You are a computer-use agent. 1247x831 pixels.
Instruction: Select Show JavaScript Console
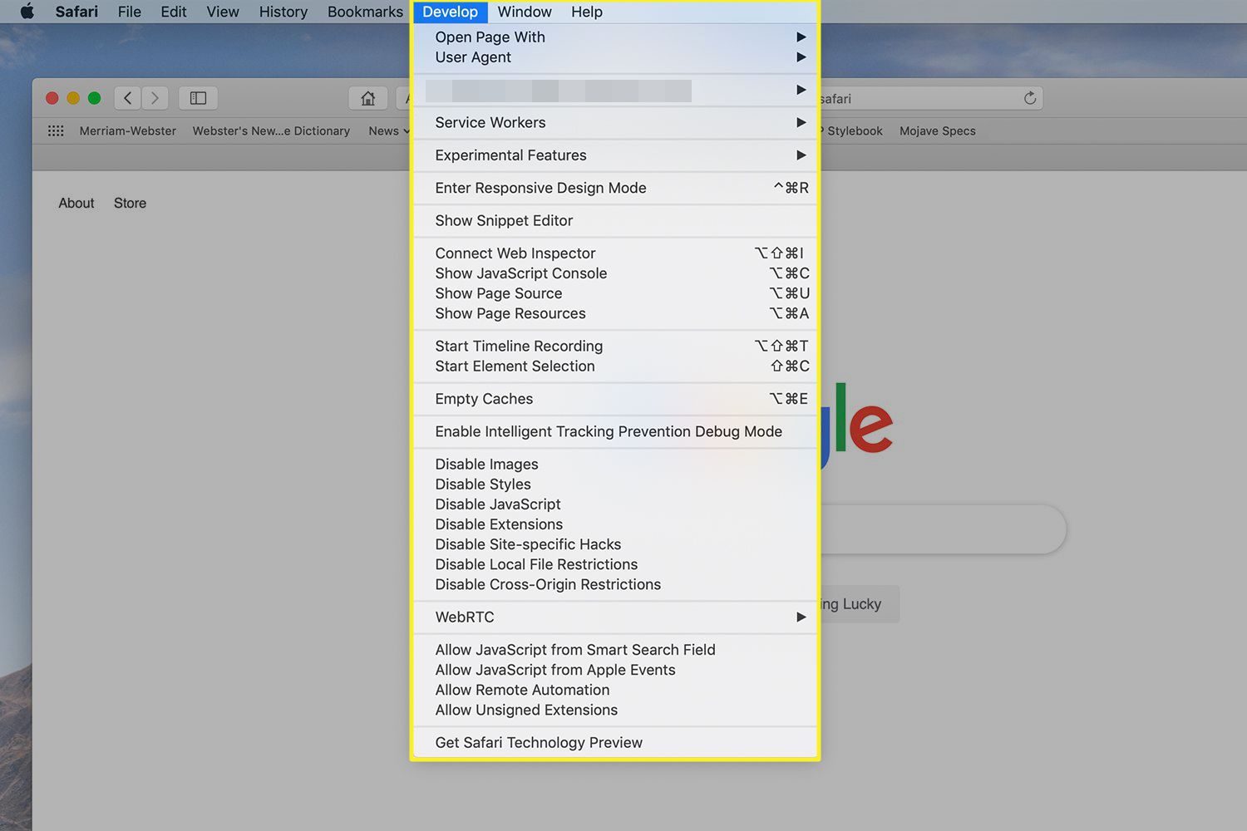(x=615, y=273)
